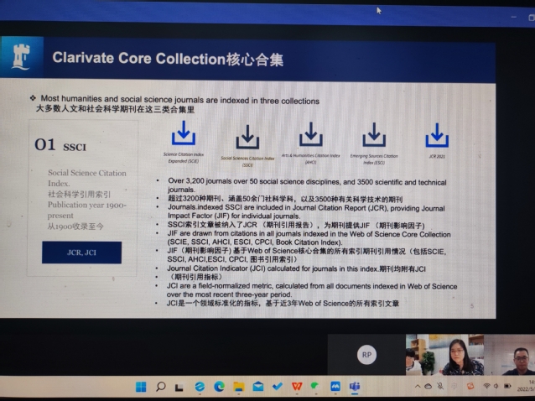Image resolution: width=535 pixels, height=401 pixels.
Task: Open the battery status tray icon
Action: [x=507, y=386]
